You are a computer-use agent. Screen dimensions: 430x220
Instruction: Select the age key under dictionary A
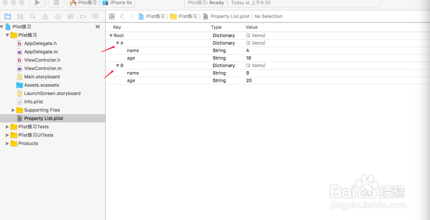point(131,58)
